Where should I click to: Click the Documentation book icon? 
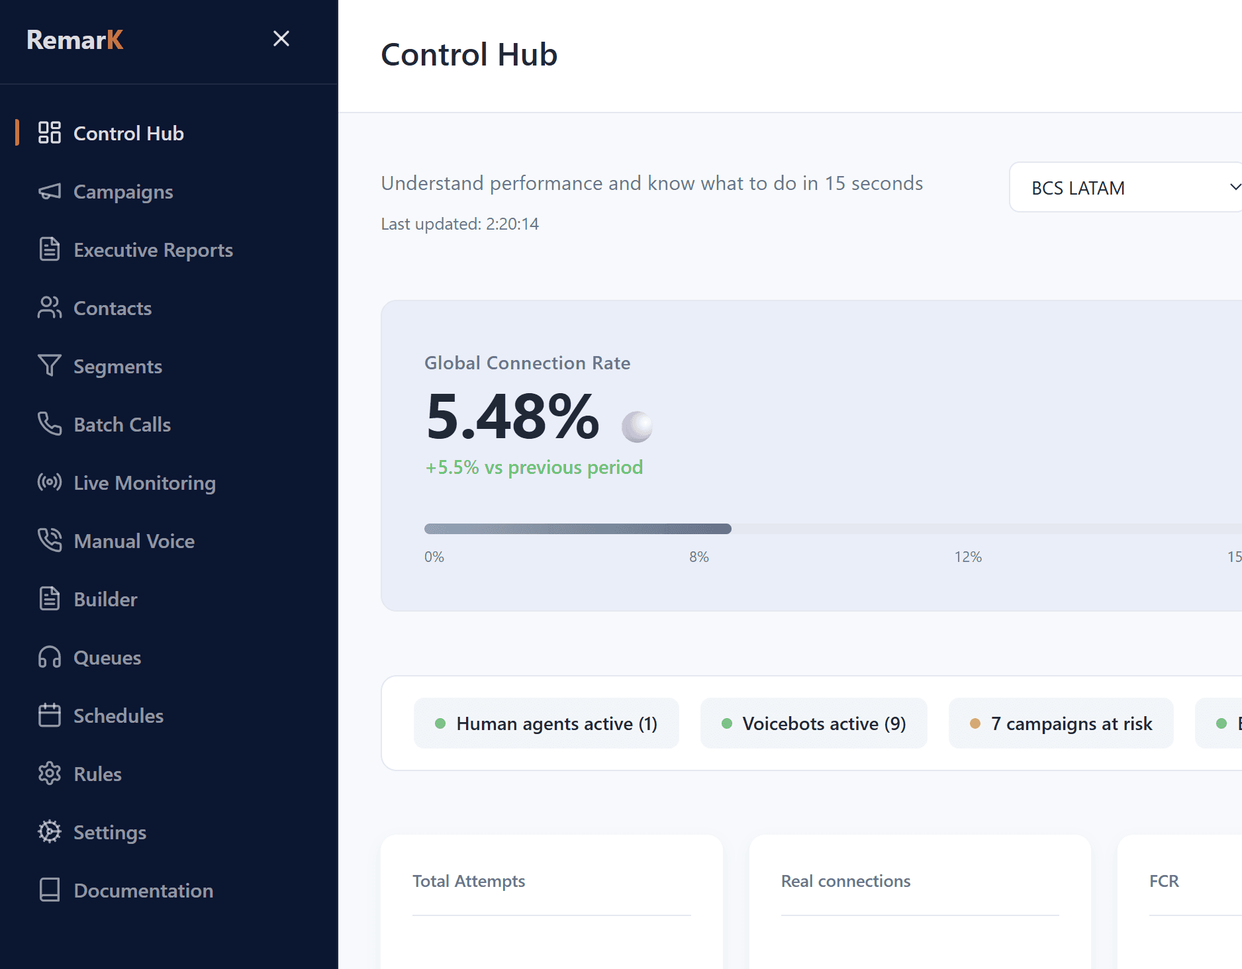pos(50,890)
